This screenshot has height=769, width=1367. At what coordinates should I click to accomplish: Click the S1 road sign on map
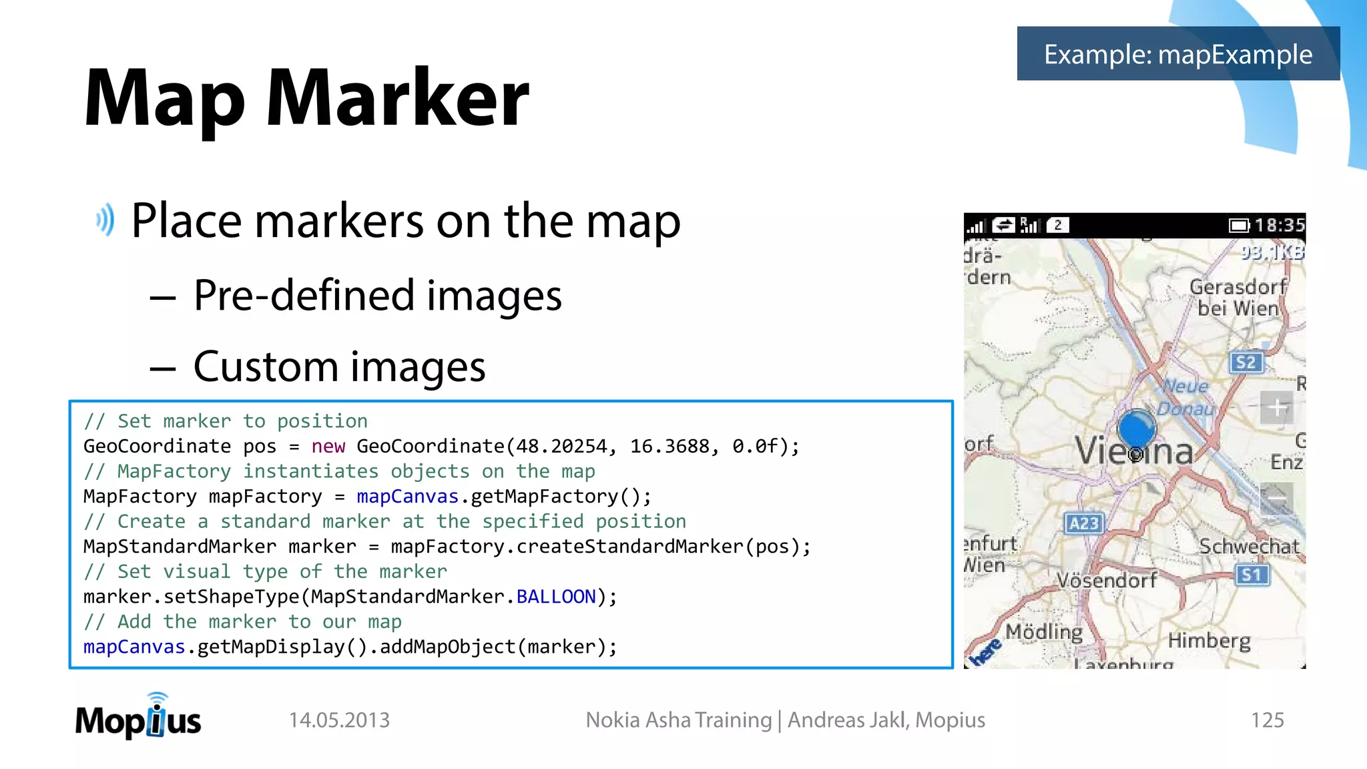click(1252, 575)
